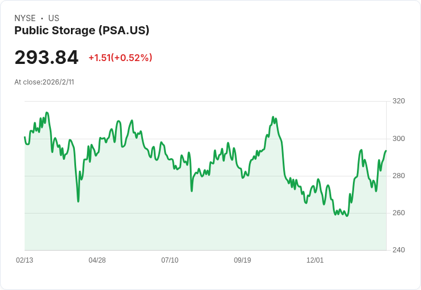Select the 09/19 x-axis date label
421x290 pixels.
coord(243,260)
